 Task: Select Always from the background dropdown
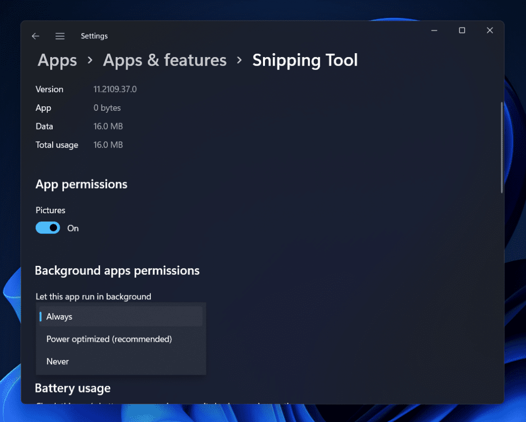click(x=59, y=316)
